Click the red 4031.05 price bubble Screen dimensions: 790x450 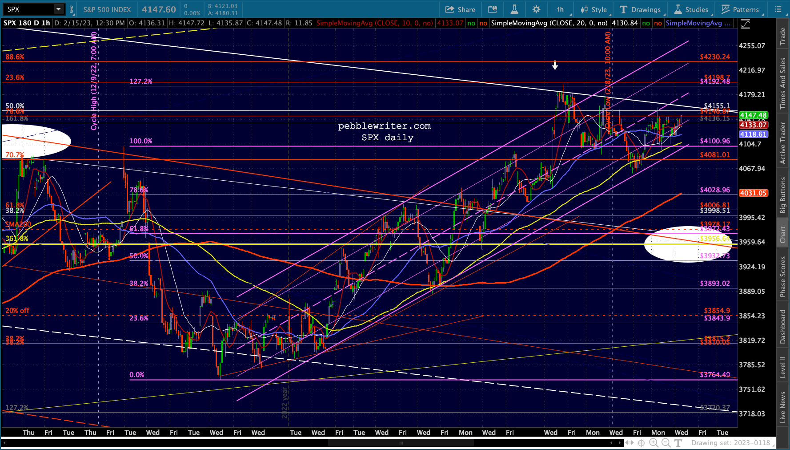[753, 193]
